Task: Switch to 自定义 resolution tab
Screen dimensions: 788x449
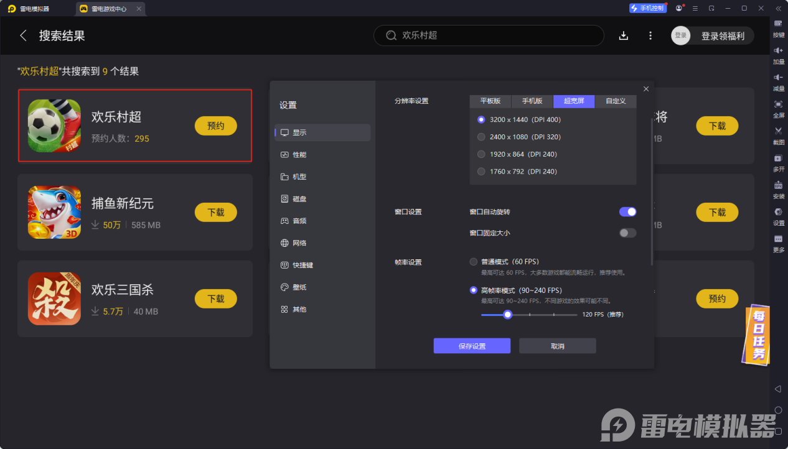Action: [x=616, y=101]
